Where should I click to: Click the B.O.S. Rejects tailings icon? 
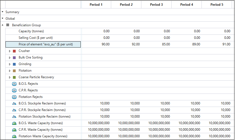pyautogui.click(x=14, y=84)
